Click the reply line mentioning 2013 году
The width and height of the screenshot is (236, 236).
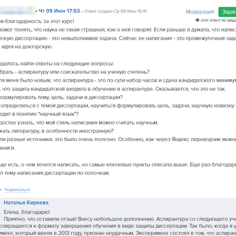(118, 233)
